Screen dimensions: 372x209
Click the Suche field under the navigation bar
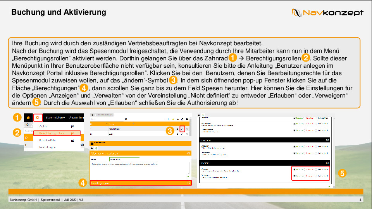[29, 130]
